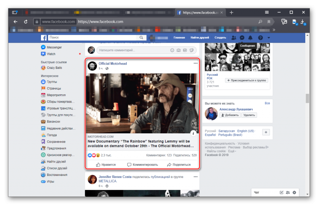The width and height of the screenshot is (318, 205).
Task: Open Crazy Balls shortcut
Action: point(52,68)
